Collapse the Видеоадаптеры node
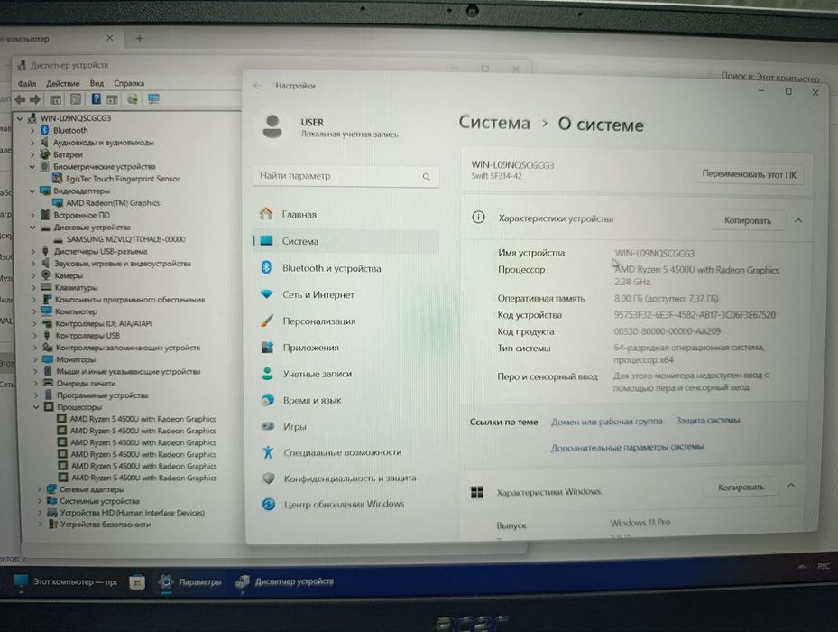The height and width of the screenshot is (632, 838). 33,191
